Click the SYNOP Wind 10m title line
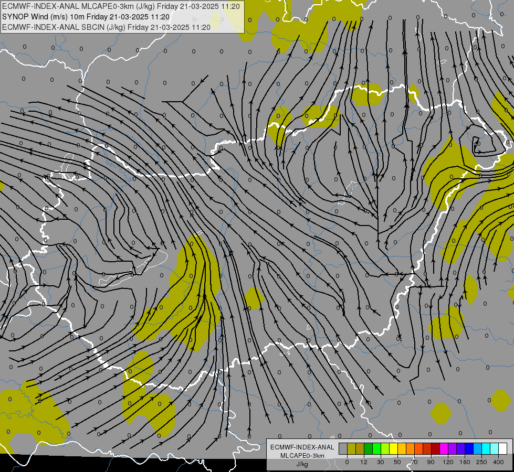The height and width of the screenshot is (472, 514). click(86, 17)
